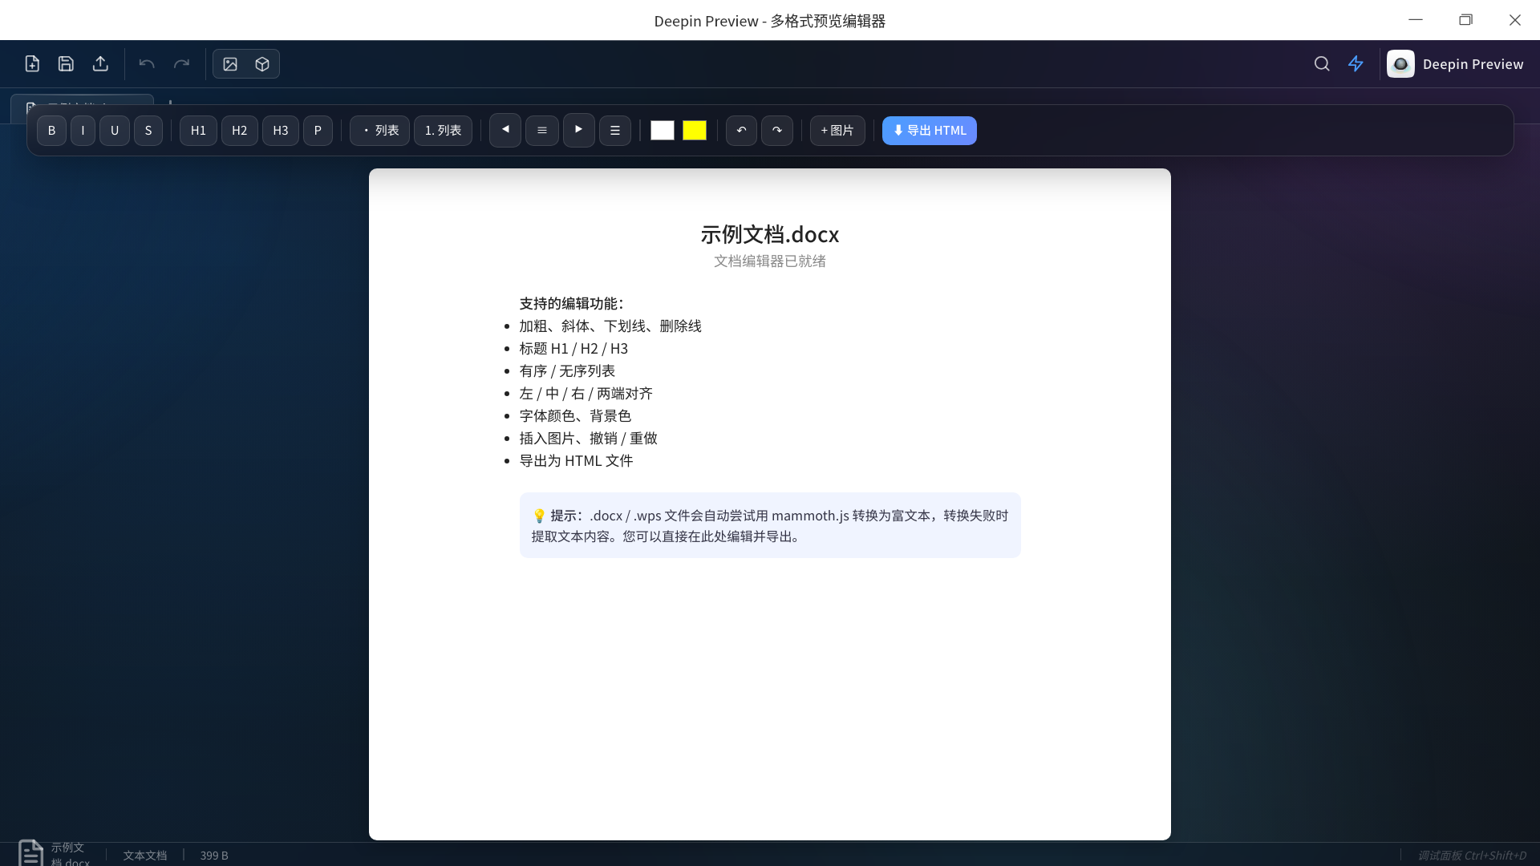Open the 3D cube icon
The width and height of the screenshot is (1540, 866).
point(262,63)
